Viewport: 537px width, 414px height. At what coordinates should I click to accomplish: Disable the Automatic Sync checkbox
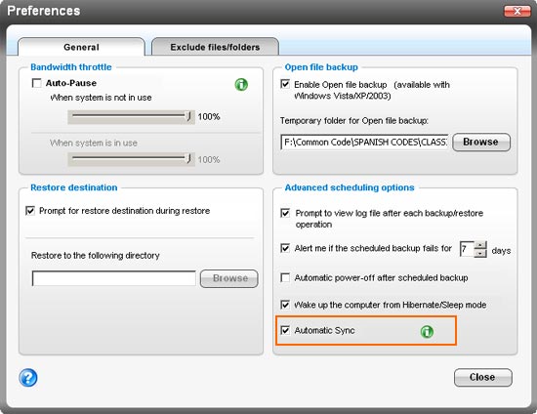(x=285, y=330)
